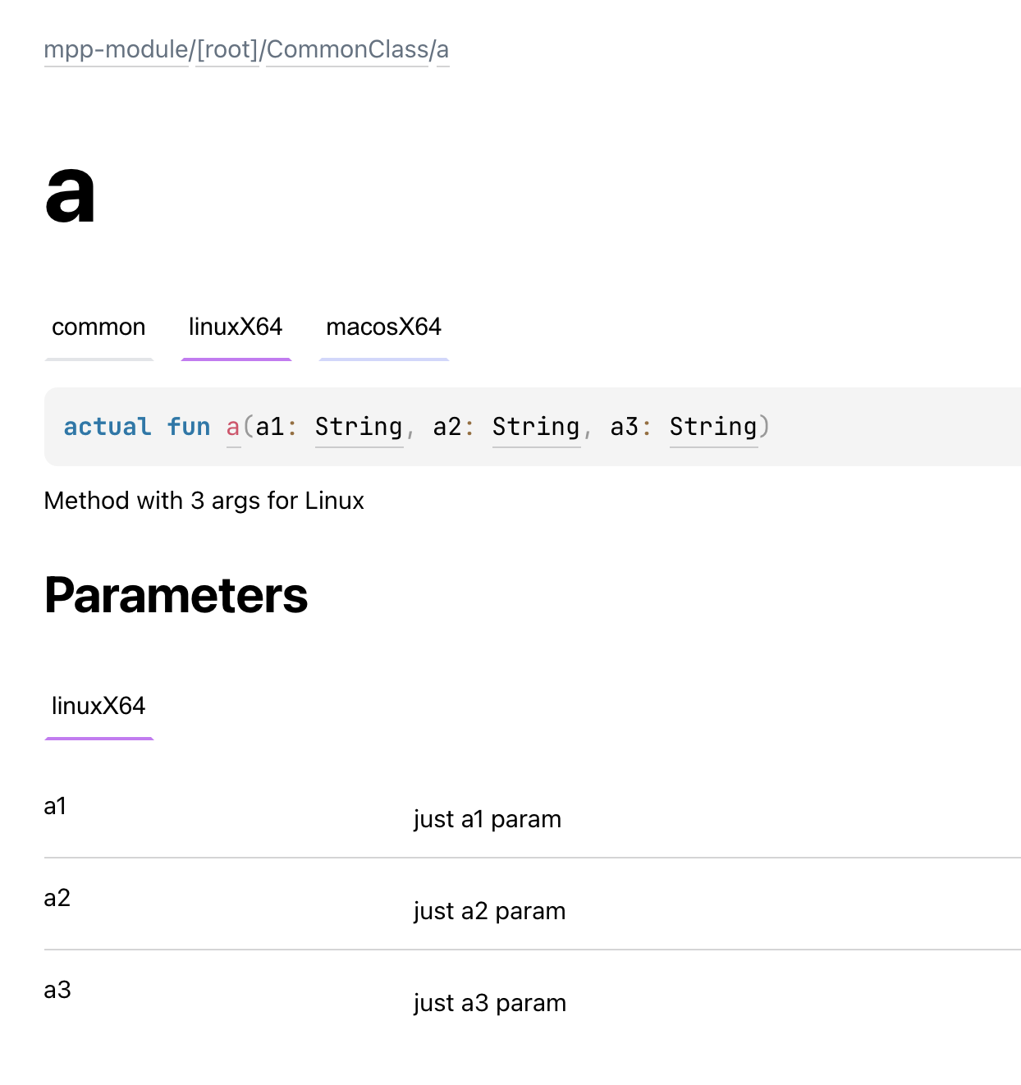Select the linuxX64 platform tab
Viewport: 1021px width, 1085px height.
click(x=236, y=327)
